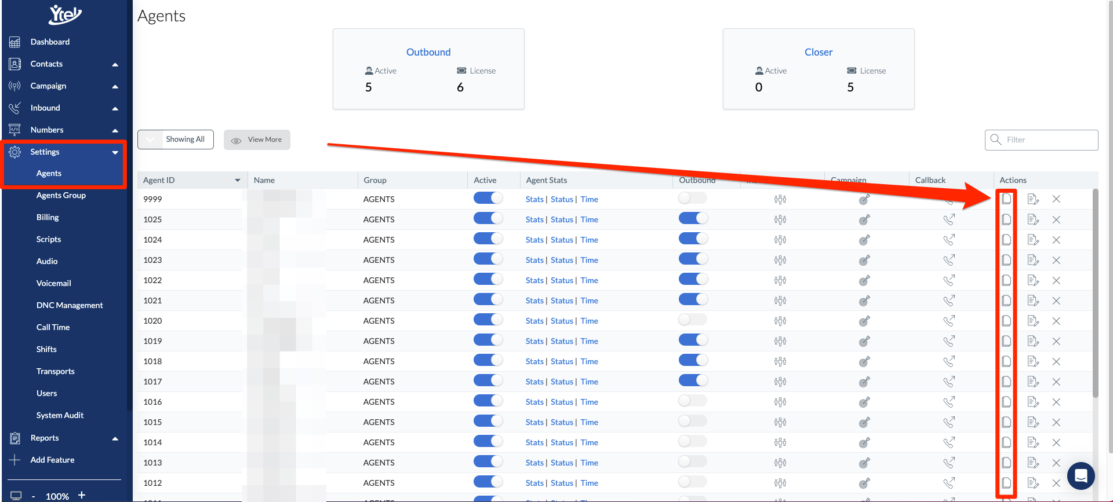Select Agents in the Settings submenu
This screenshot has height=502, width=1113.
(49, 174)
